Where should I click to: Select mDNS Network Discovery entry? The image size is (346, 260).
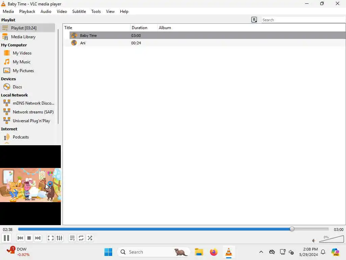coord(28,103)
